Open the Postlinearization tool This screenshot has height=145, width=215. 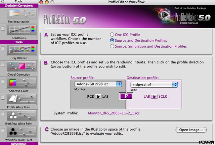(21, 13)
